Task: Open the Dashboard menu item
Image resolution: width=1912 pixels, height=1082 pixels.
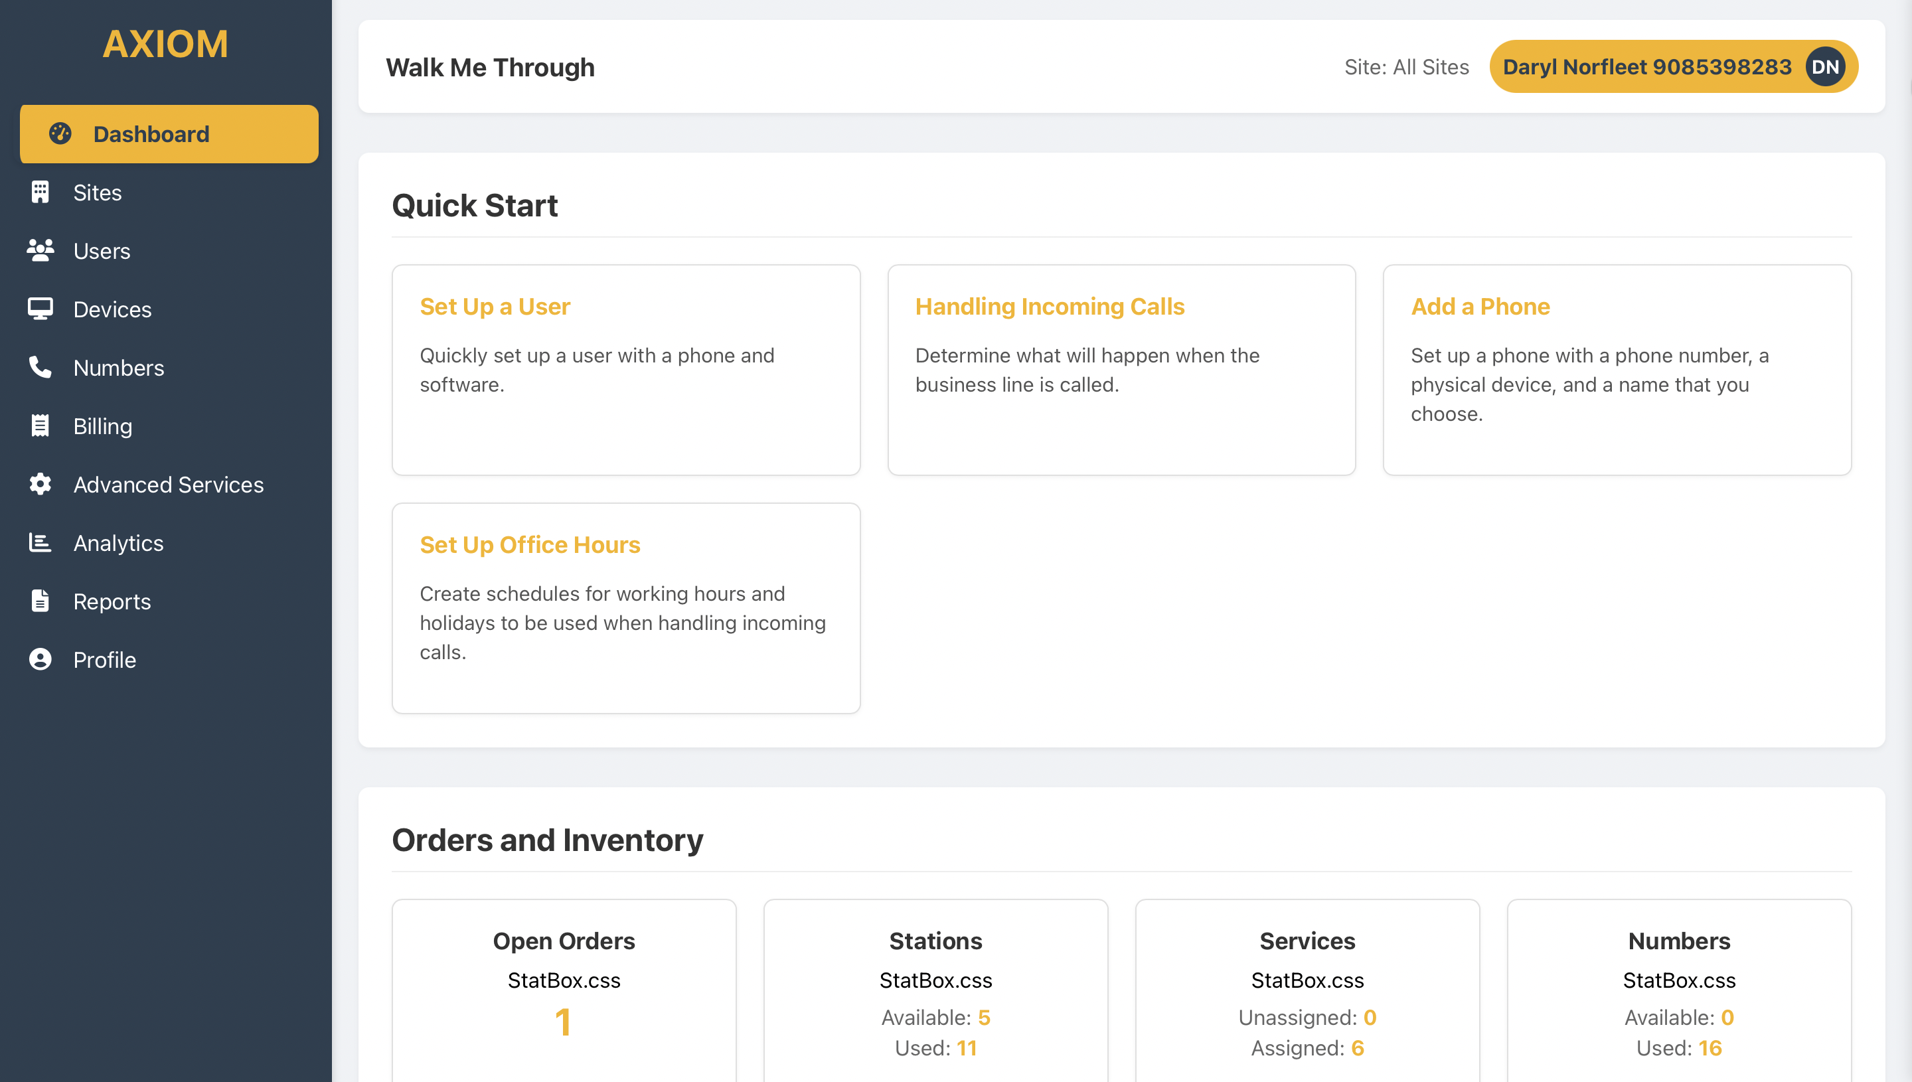Action: pyautogui.click(x=169, y=134)
